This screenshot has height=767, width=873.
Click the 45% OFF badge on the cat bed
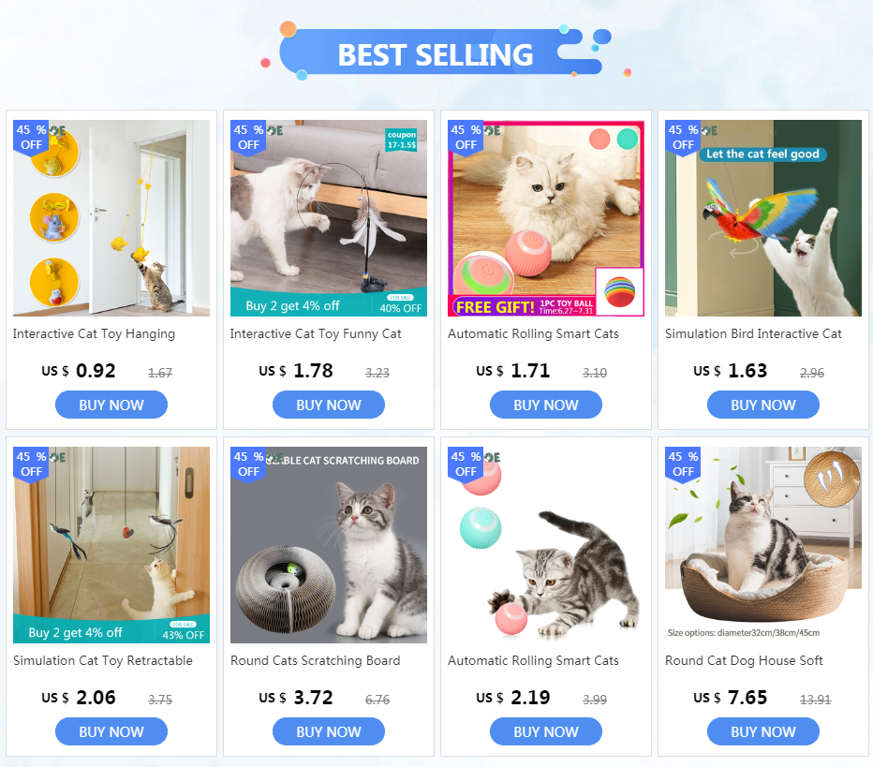coord(683,465)
